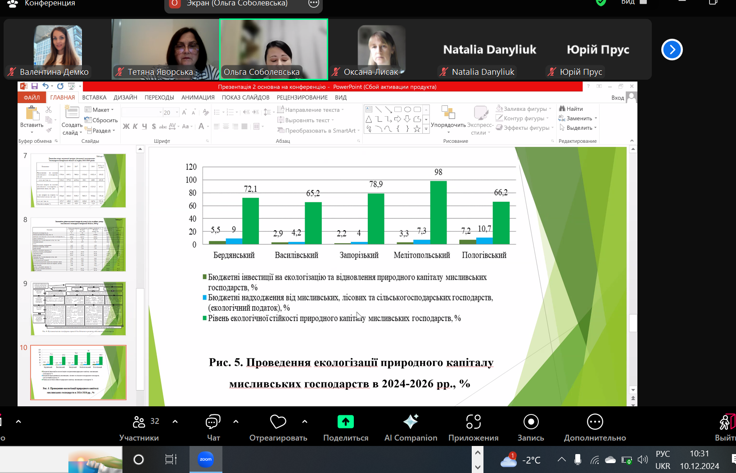736x473 pixels.
Task: Expand the Макет layout dropdown
Action: [x=100, y=109]
